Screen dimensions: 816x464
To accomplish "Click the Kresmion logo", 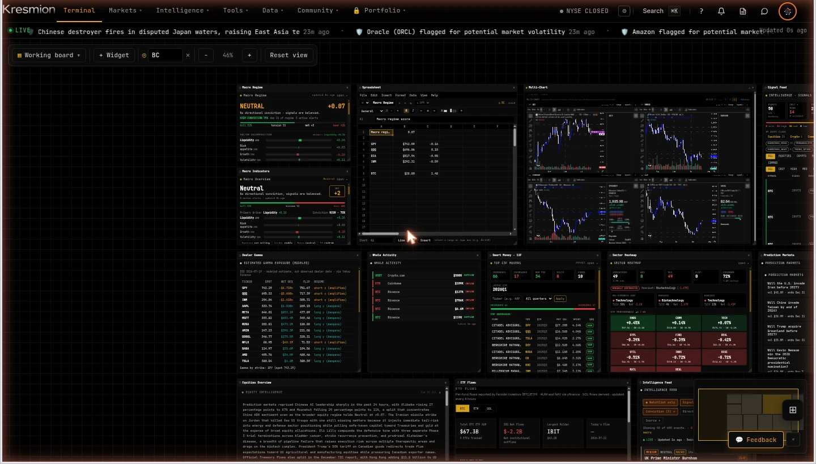I will coord(28,10).
